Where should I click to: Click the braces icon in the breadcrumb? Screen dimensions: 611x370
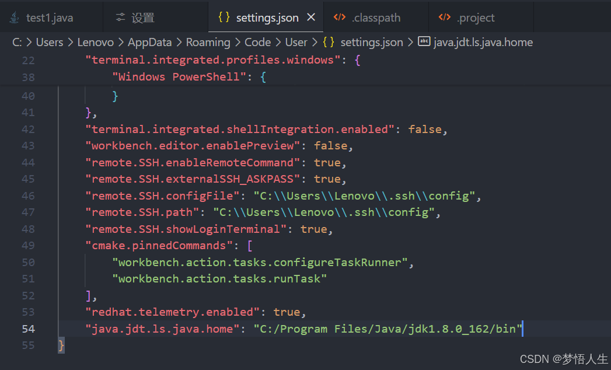click(329, 41)
